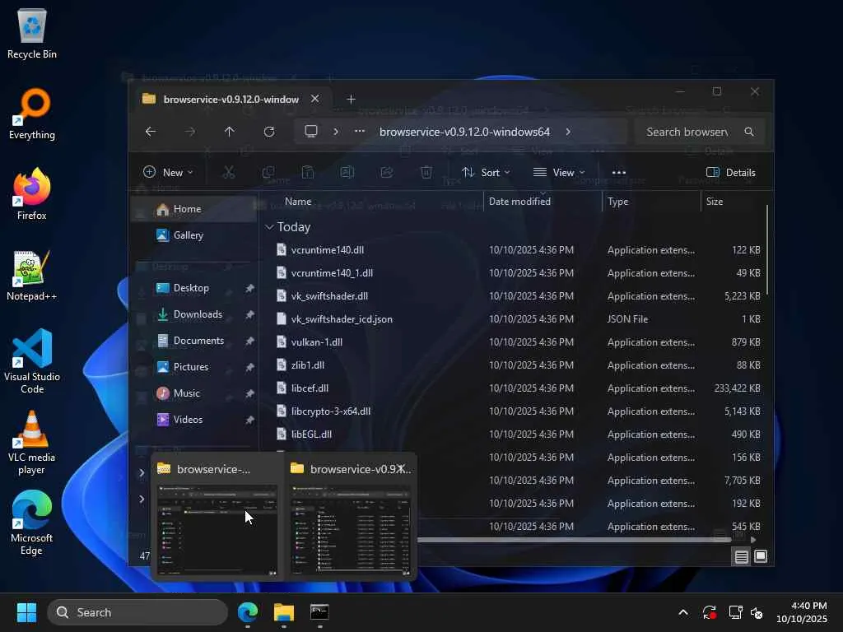Click the taskbar Search box
This screenshot has height=632, width=843.
coord(137,612)
